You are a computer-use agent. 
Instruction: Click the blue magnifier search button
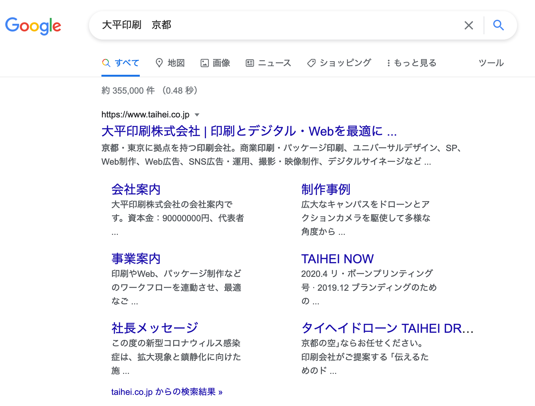[499, 25]
